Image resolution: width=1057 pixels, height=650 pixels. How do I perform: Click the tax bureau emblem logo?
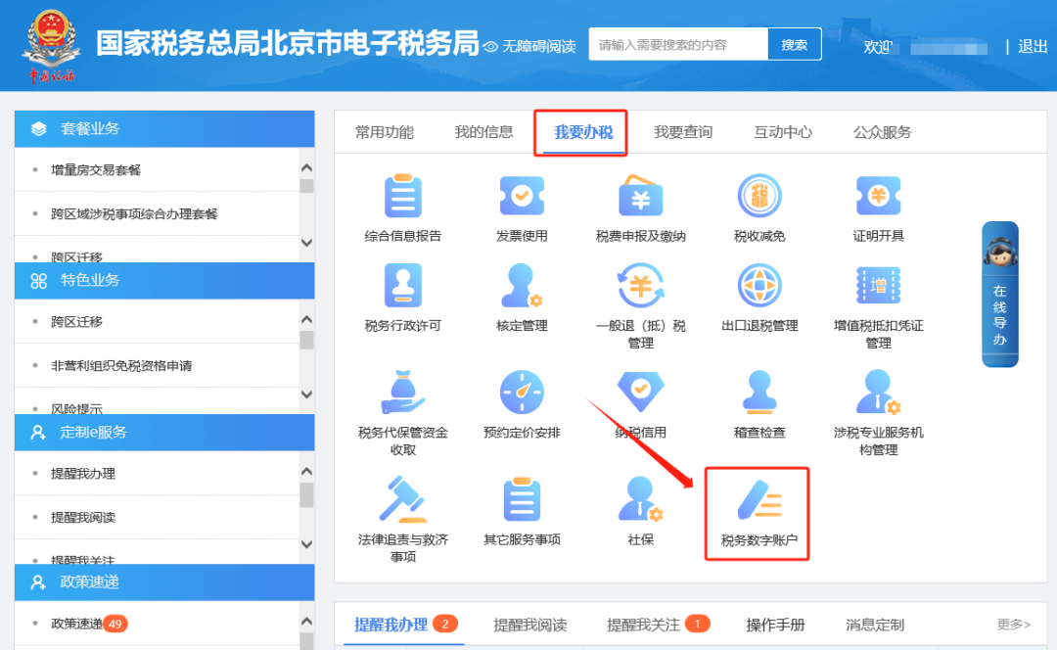point(51,45)
